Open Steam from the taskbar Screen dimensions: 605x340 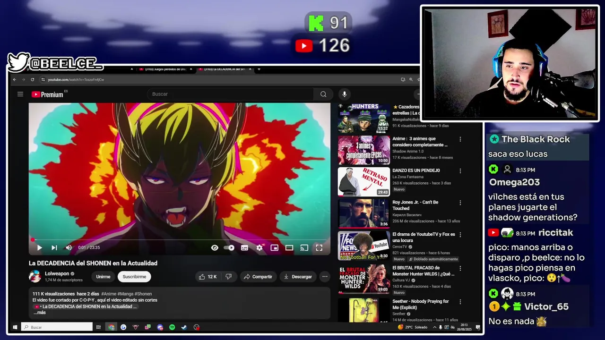(x=184, y=327)
